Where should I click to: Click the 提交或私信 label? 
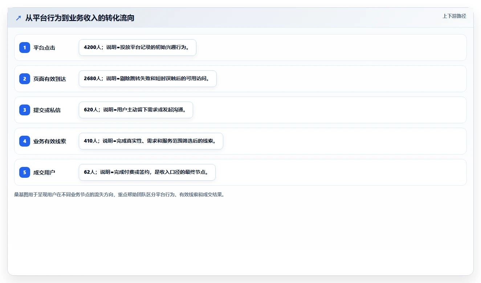click(47, 110)
